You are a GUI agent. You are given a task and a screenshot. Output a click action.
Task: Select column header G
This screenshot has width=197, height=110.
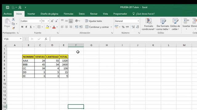pyautogui.click(x=91, y=45)
